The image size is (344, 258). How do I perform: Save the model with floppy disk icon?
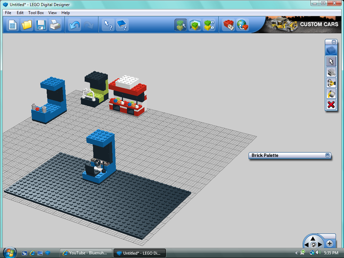[41, 25]
